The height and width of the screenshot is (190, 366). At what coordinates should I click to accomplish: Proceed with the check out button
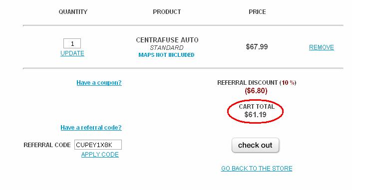[x=255, y=145]
